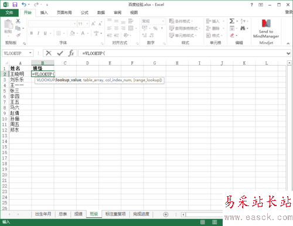Click the Fill Color bucket

pyautogui.click(x=72, y=33)
